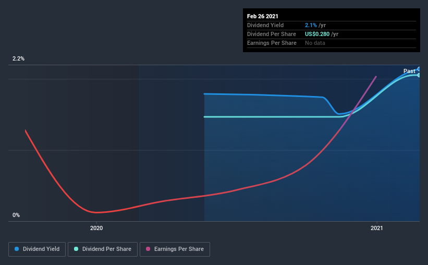Screen dimensions: 428x265
Task: Click the 2.1% Dividend Yield tooltip value
Action: click(311, 25)
